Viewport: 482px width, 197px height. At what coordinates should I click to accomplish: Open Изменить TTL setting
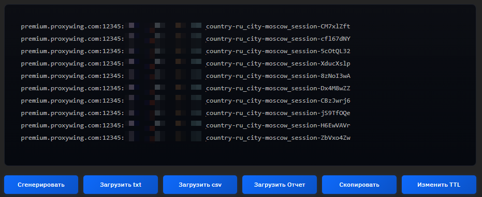(x=439, y=185)
